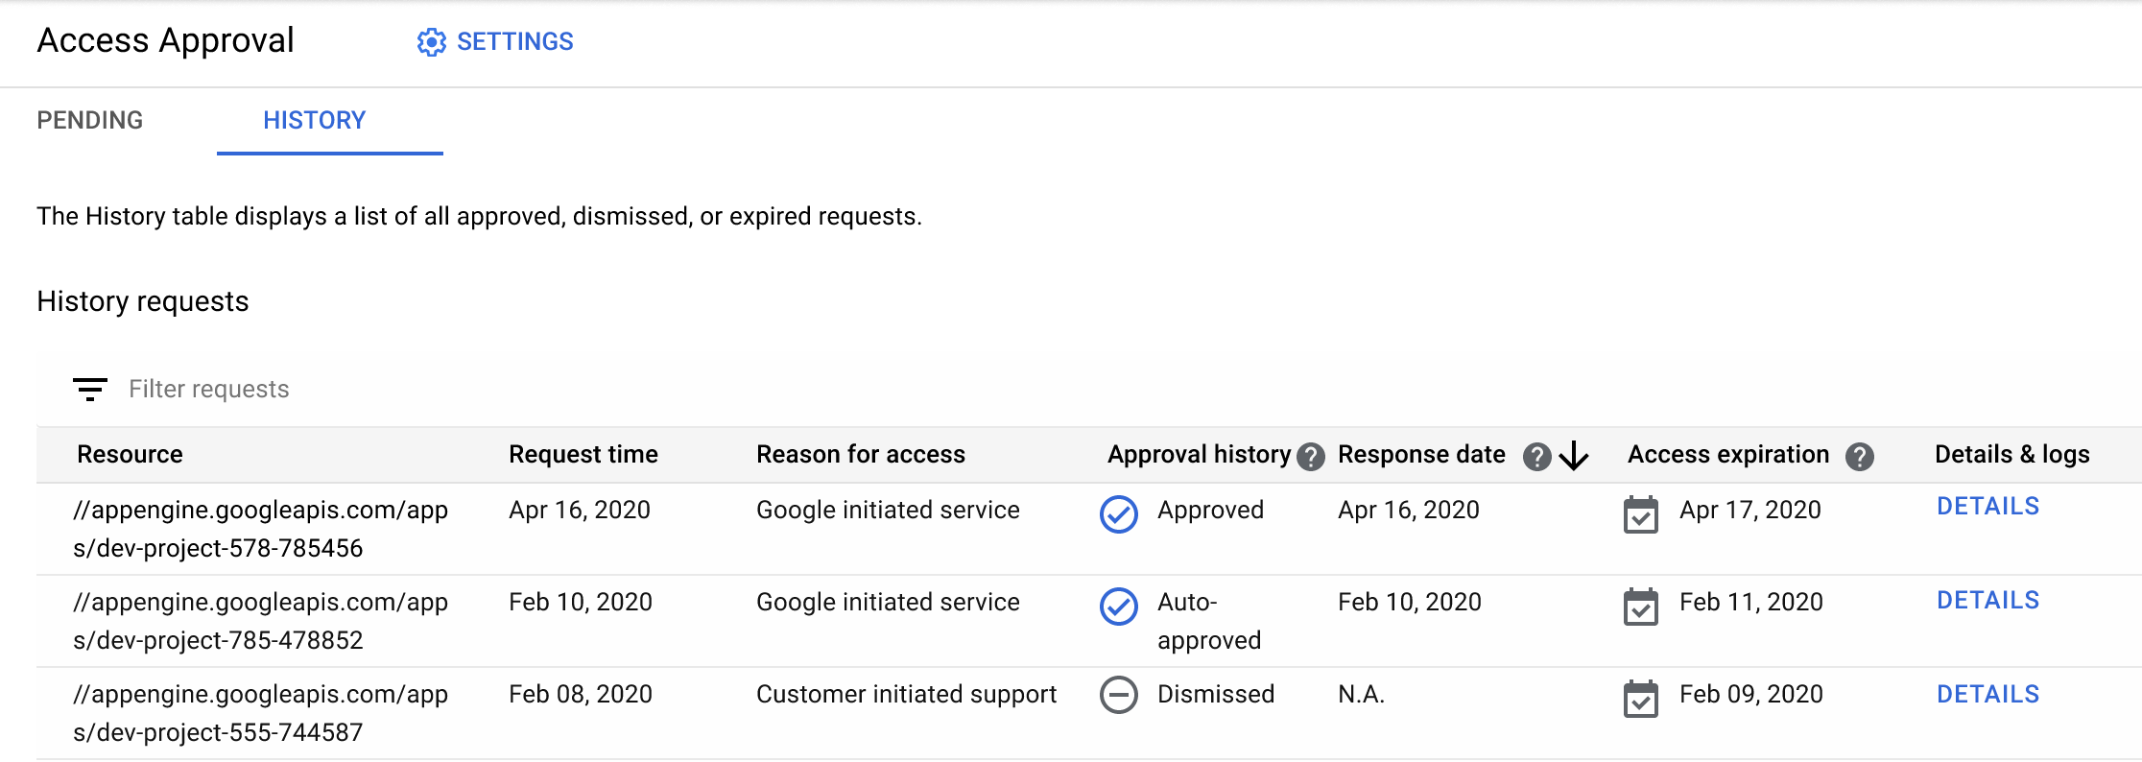Toggle Response date sort arrow
This screenshot has height=762, width=2142.
(1574, 456)
